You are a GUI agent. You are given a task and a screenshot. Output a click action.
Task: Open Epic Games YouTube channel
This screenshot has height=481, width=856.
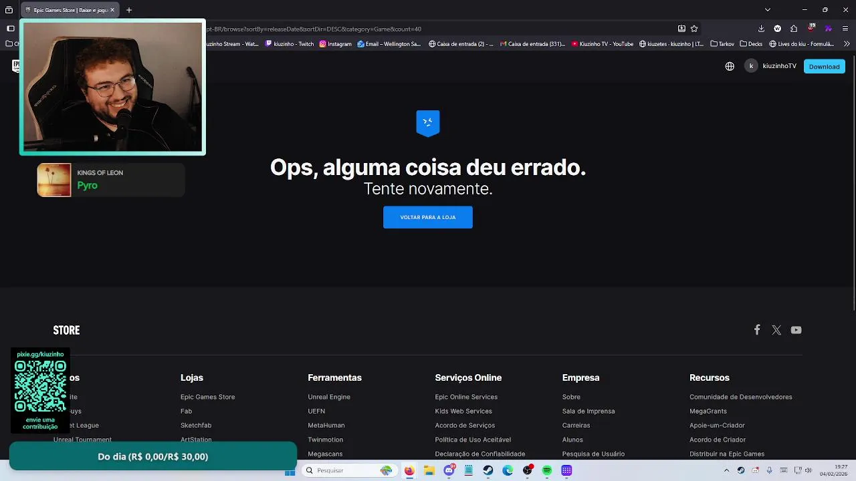pos(796,330)
